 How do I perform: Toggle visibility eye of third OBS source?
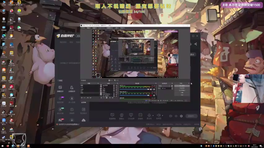(114, 89)
